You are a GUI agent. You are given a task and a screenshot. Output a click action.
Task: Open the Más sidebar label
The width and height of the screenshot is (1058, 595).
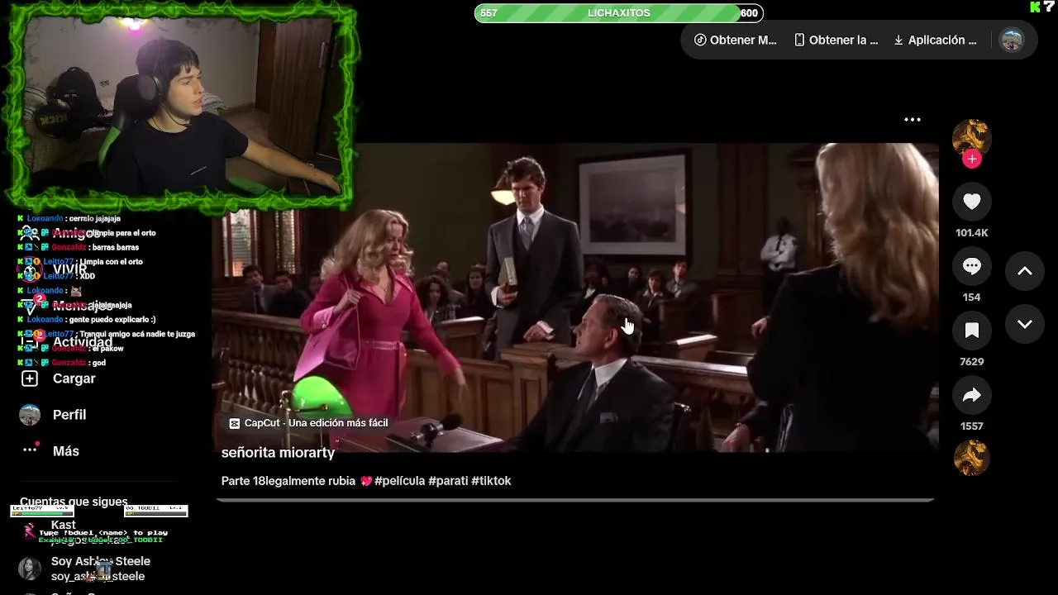66,451
